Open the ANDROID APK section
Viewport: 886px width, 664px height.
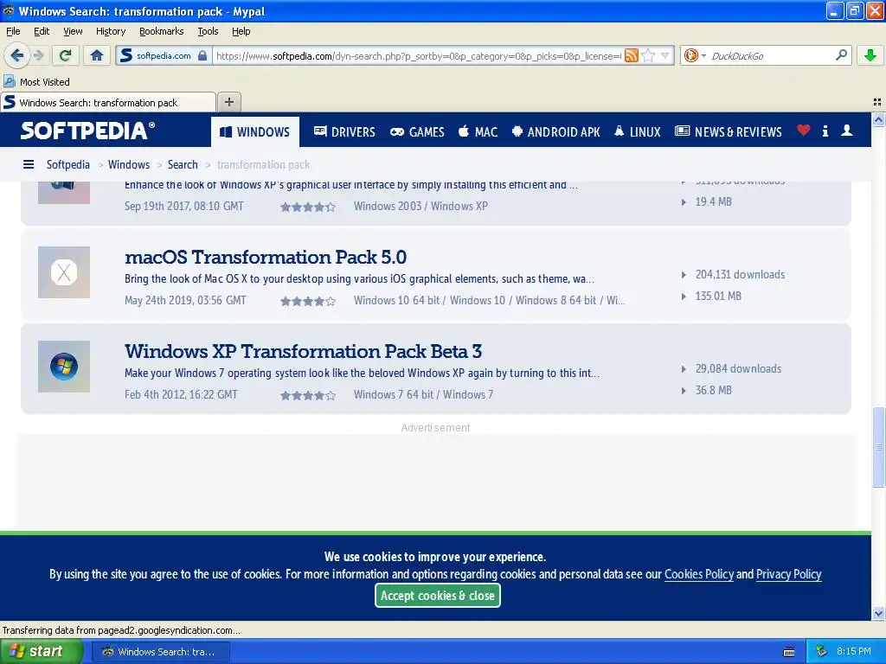[555, 131]
